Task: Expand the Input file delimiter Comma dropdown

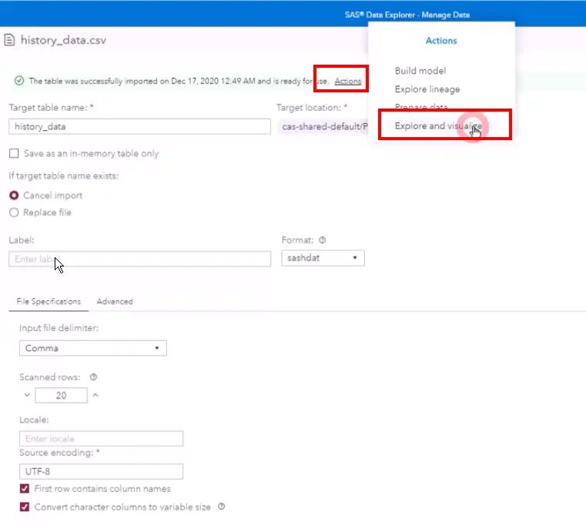Action: pyautogui.click(x=92, y=348)
